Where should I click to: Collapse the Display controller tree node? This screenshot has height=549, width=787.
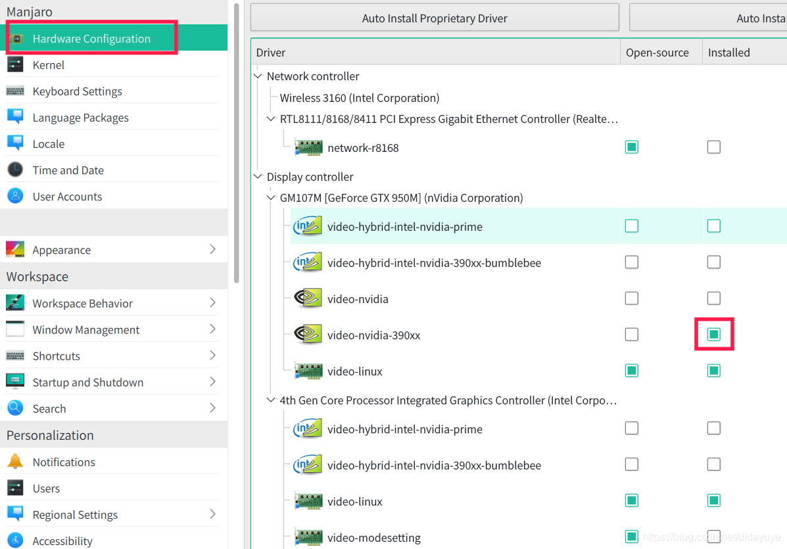click(x=258, y=177)
